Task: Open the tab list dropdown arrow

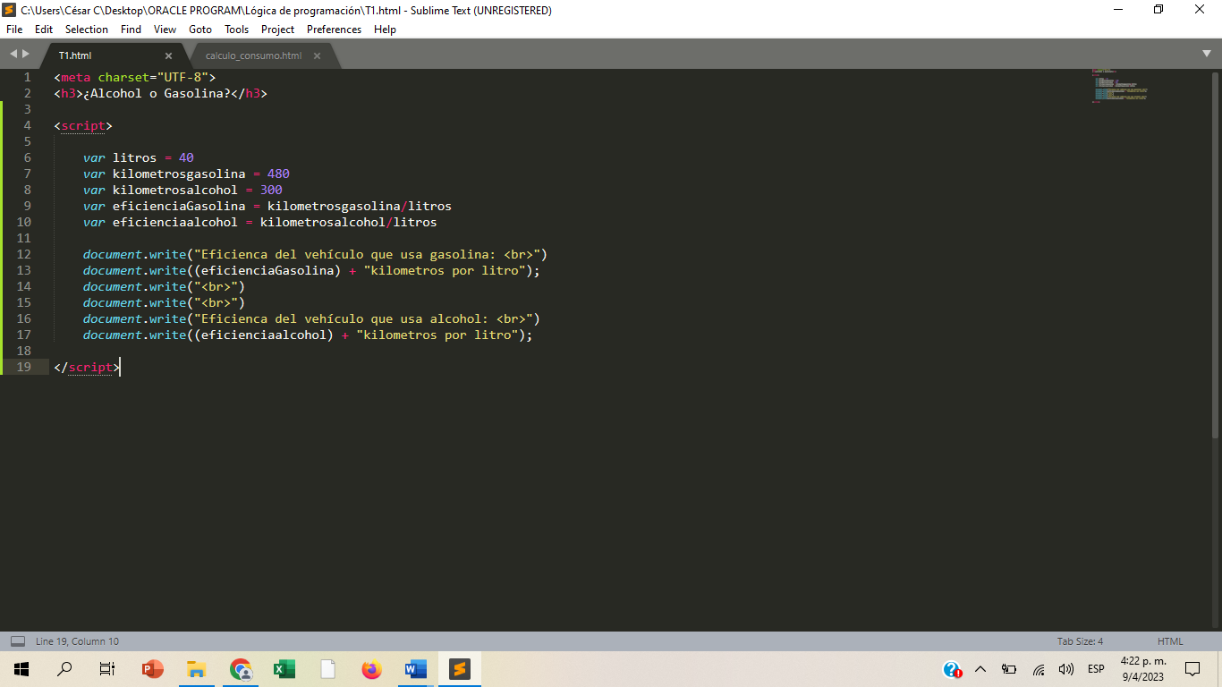Action: tap(1207, 55)
